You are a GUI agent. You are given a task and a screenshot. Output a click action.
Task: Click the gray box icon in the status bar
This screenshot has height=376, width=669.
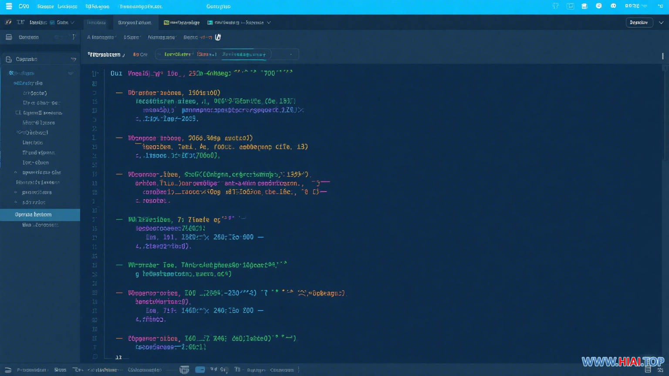tap(185, 370)
